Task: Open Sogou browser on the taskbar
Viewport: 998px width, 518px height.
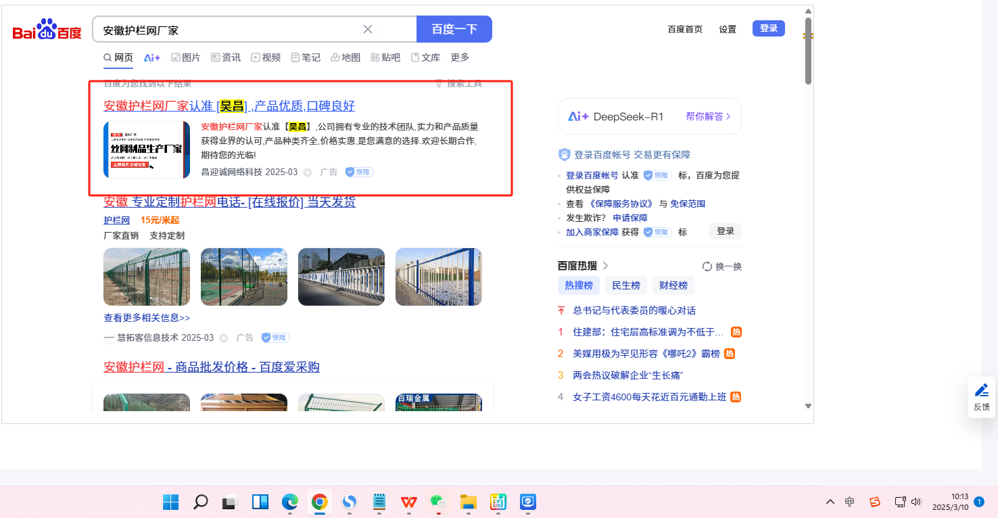Action: (x=350, y=502)
